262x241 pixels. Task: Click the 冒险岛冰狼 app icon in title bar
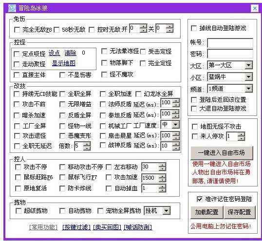12,8
